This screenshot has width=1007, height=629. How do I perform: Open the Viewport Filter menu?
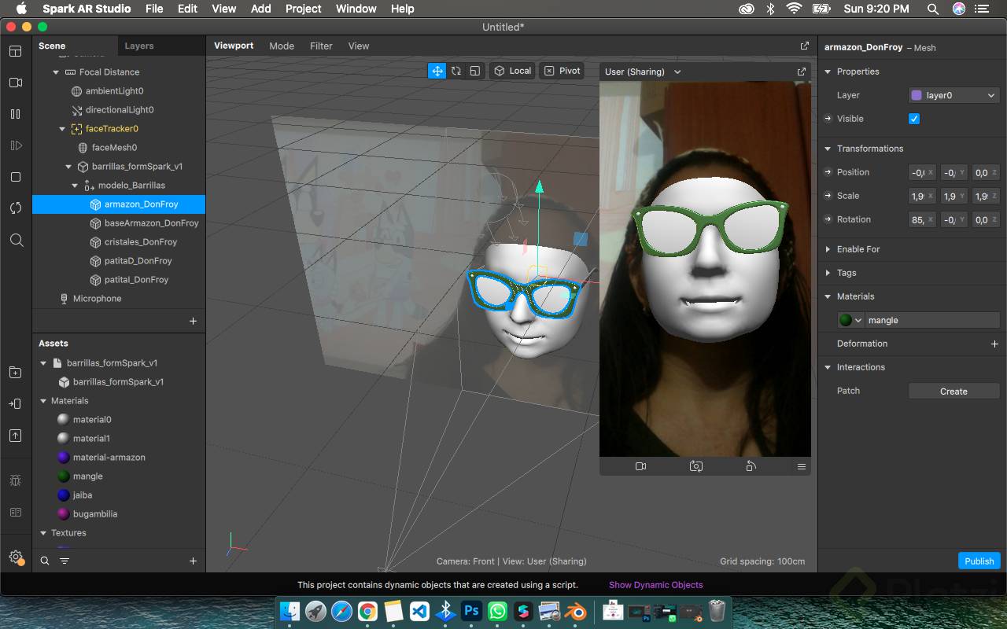pos(321,46)
